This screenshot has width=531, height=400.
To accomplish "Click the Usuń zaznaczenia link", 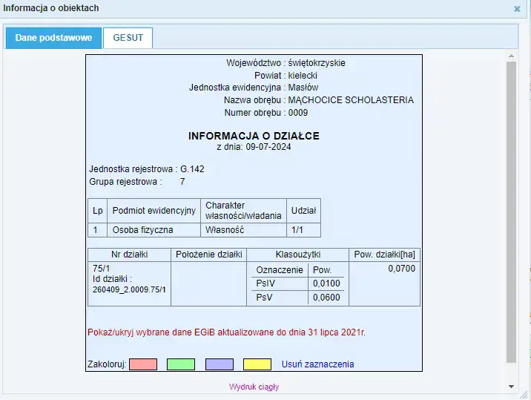I will (x=317, y=364).
